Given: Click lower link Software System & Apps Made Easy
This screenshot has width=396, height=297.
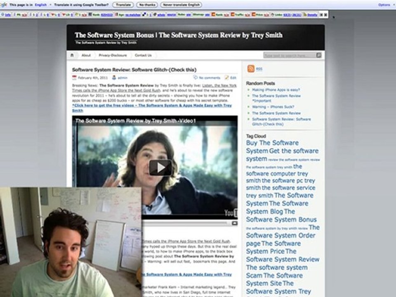Looking at the screenshot, I should click(x=187, y=275).
